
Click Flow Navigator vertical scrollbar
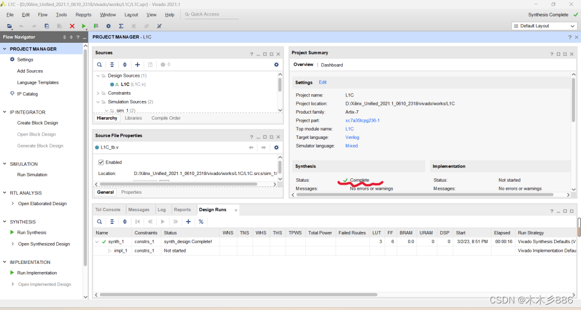coord(86,157)
